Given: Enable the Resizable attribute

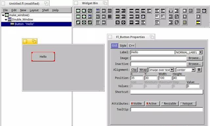Looking at the screenshot, I should click(169, 103).
